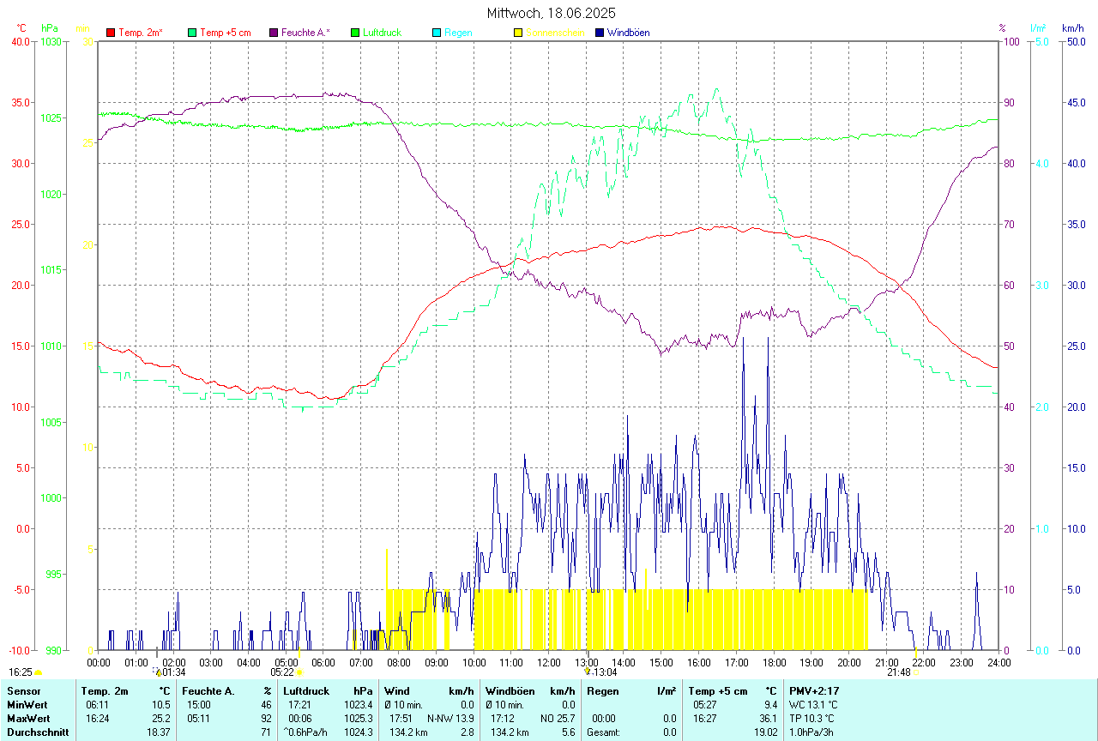Click the purple Feuchte A. legend square
The width and height of the screenshot is (1098, 741).
(x=274, y=33)
